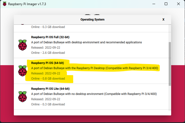Click 'Released: 2022-09-22' under Raspberry Pi OS (64-bit)
185x123 pixels.
pyautogui.click(x=46, y=73)
